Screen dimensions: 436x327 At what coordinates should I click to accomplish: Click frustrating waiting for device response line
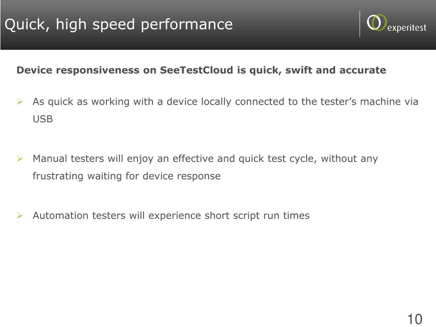[126, 176]
